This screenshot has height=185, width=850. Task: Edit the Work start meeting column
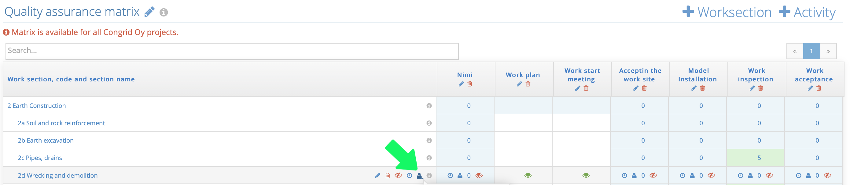(577, 88)
